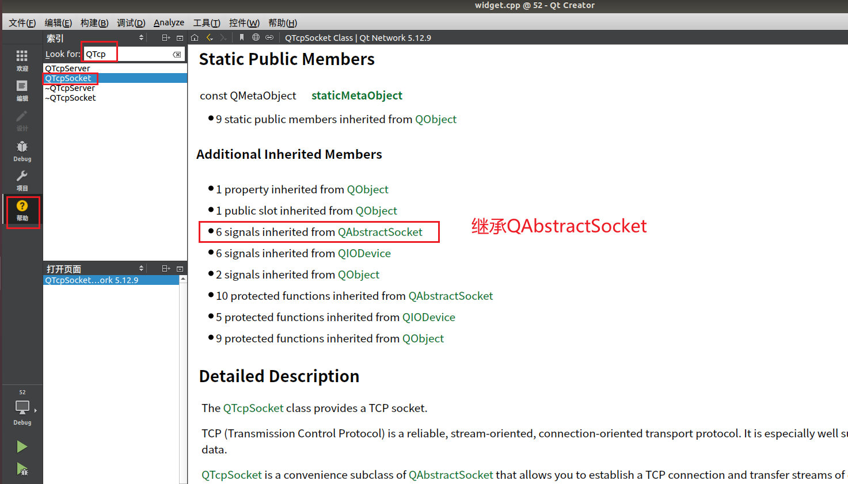Open QObject link in static public members line
Image resolution: width=848 pixels, height=484 pixels.
click(x=436, y=119)
